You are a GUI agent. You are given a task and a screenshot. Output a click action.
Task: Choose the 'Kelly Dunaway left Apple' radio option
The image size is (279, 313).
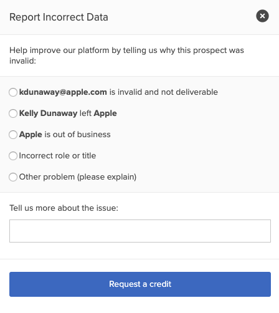[x=13, y=113]
